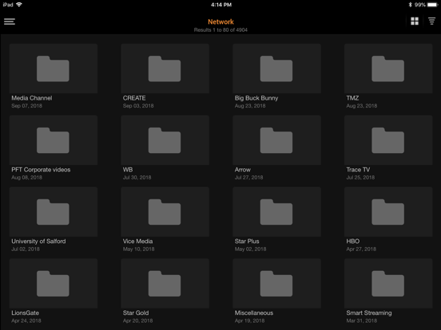Tap the 'Jul 27, 2018' date

(x=249, y=177)
